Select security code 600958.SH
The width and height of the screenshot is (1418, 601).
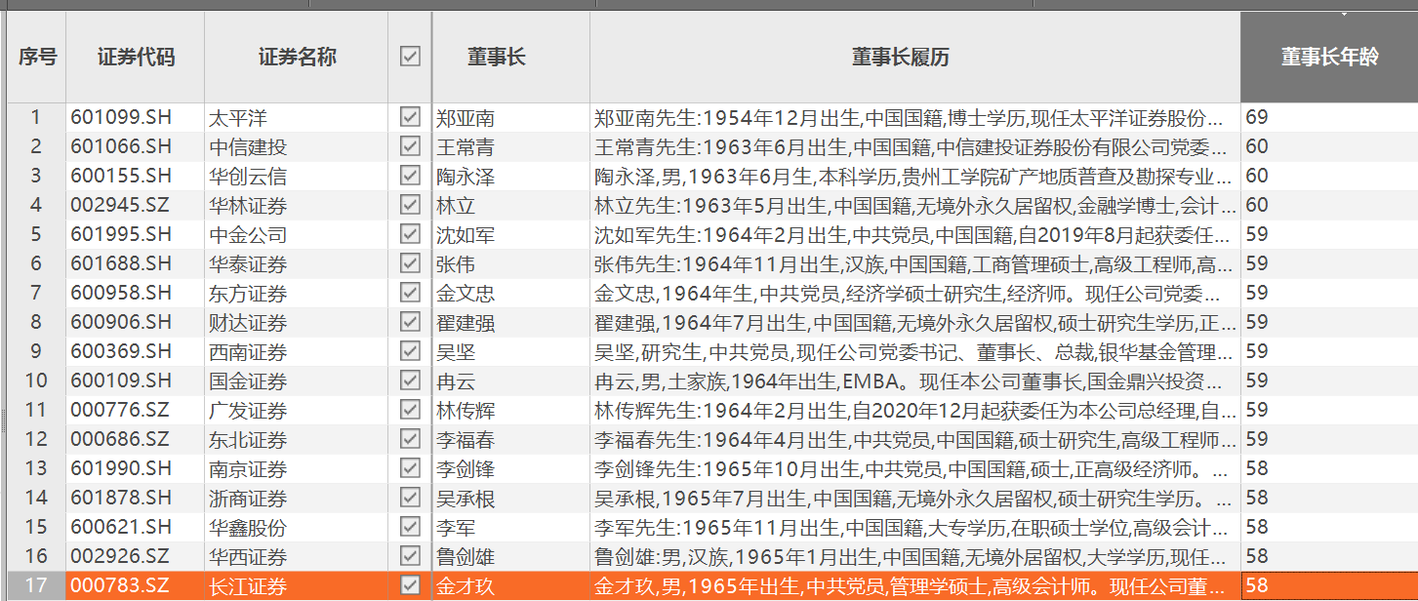[121, 294]
